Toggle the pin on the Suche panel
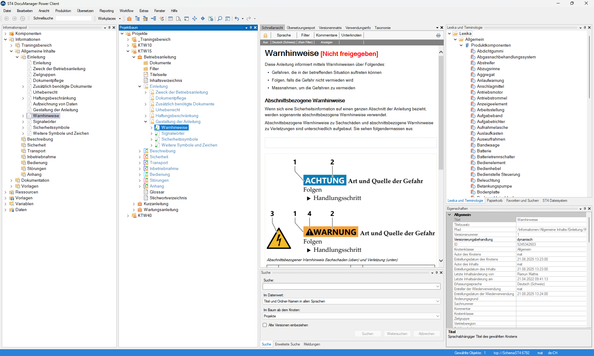594x356 pixels. (437, 273)
